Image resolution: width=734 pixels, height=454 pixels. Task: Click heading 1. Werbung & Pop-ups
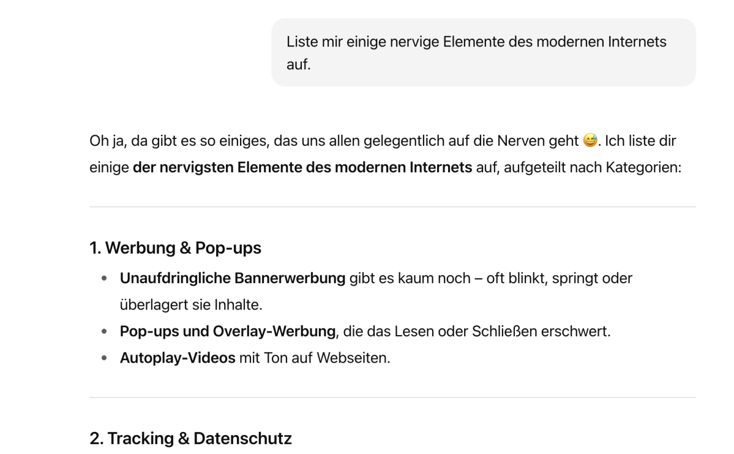pyautogui.click(x=175, y=248)
